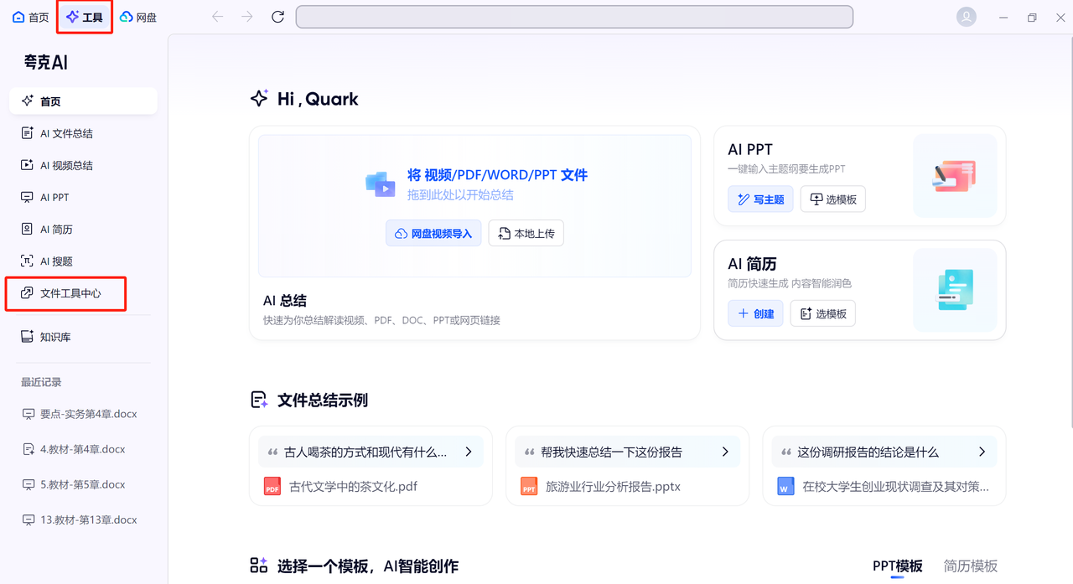Click the 文件总结示例 heading icon
Screen dimensions: 1073x584
click(259, 400)
